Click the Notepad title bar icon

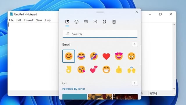coord(11,14)
